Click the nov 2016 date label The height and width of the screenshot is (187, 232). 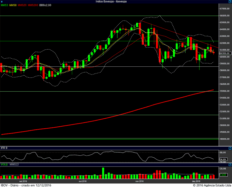pyautogui.click(x=140, y=181)
